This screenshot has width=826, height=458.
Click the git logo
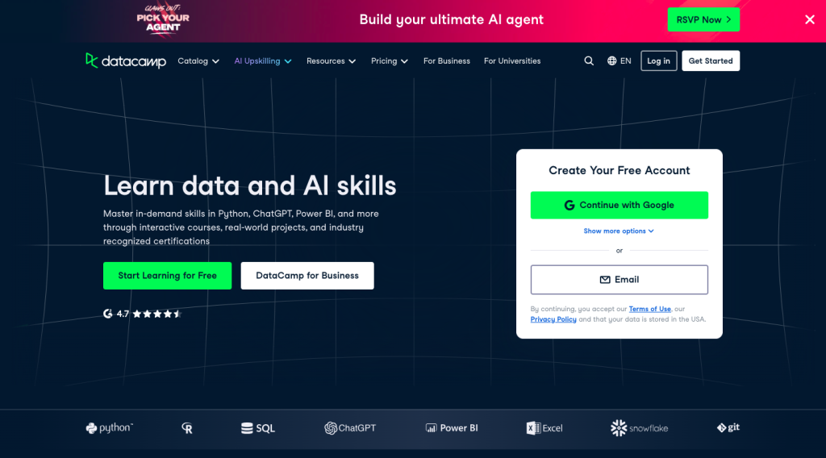tap(728, 427)
